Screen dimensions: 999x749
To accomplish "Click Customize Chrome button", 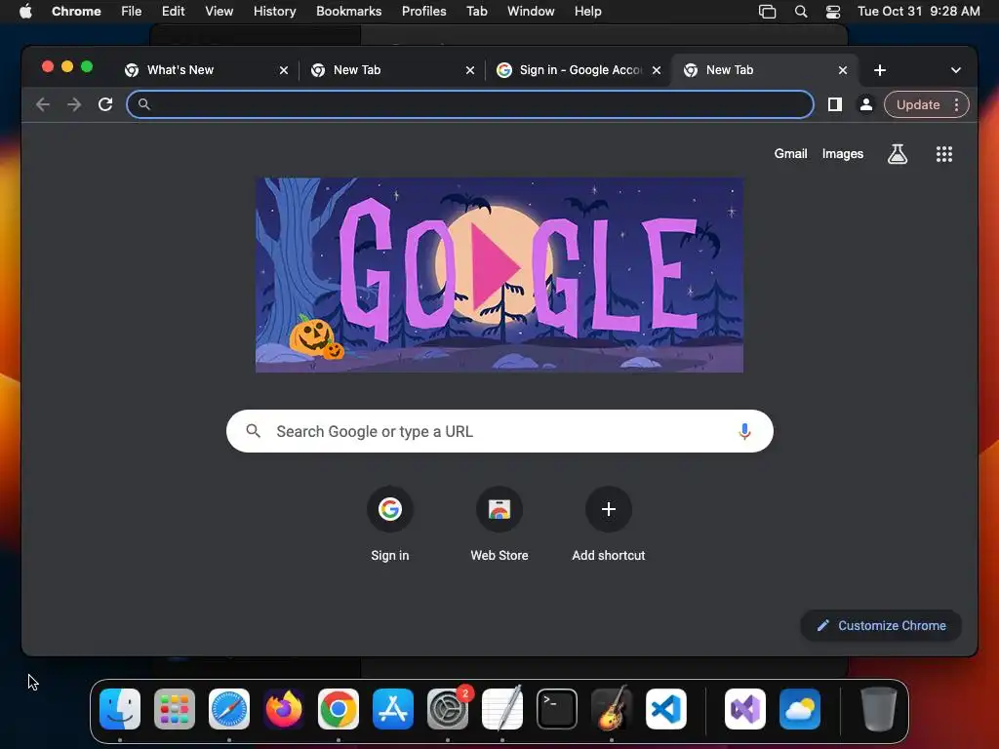I will coord(881,625).
